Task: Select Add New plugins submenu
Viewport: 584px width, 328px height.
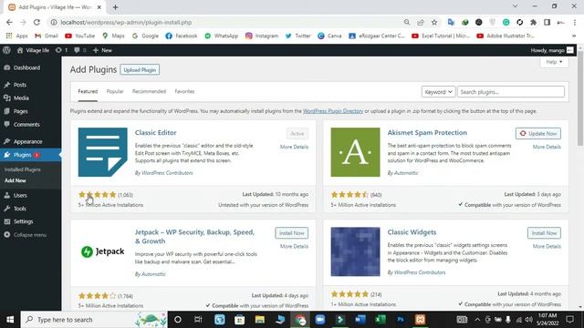Action: click(x=16, y=180)
